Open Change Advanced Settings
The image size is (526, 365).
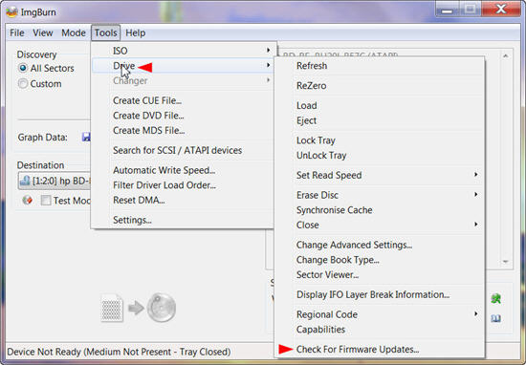380,245
